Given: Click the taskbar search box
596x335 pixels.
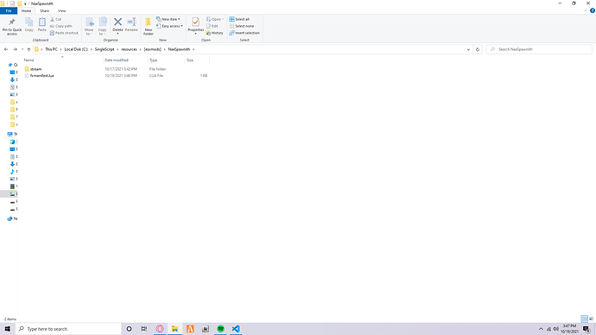Looking at the screenshot, I should [68, 329].
